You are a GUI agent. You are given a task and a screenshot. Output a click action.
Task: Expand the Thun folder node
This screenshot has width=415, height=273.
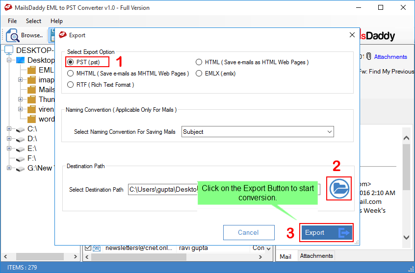pyautogui.click(x=21, y=99)
